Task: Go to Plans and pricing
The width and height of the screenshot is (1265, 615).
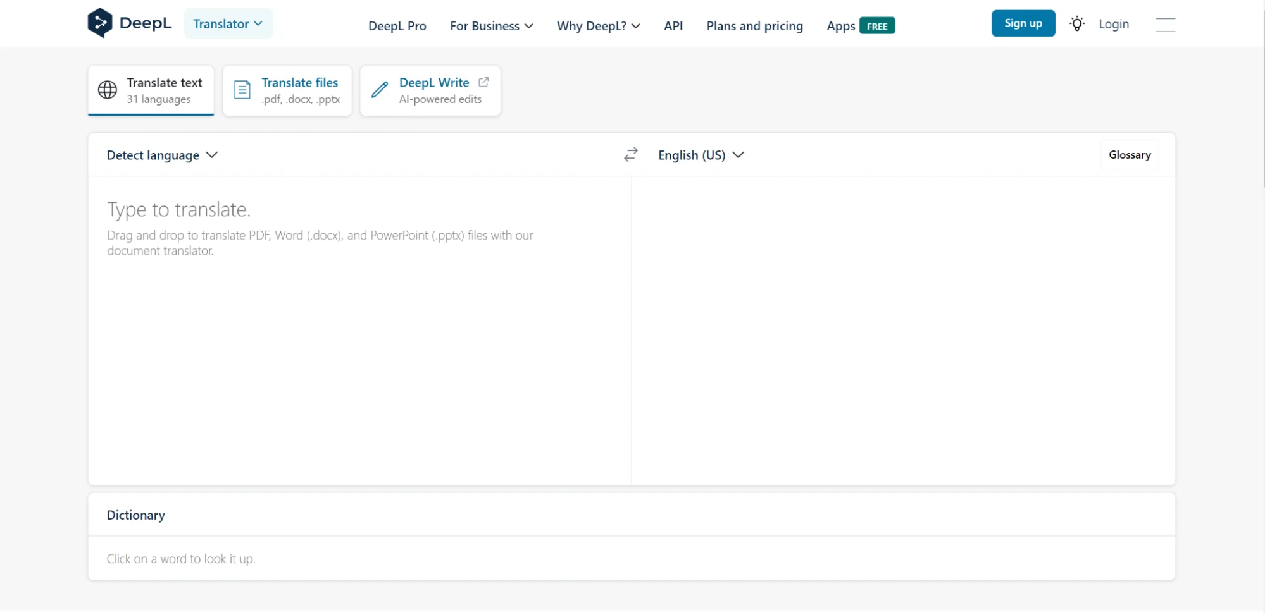Action: (x=754, y=26)
